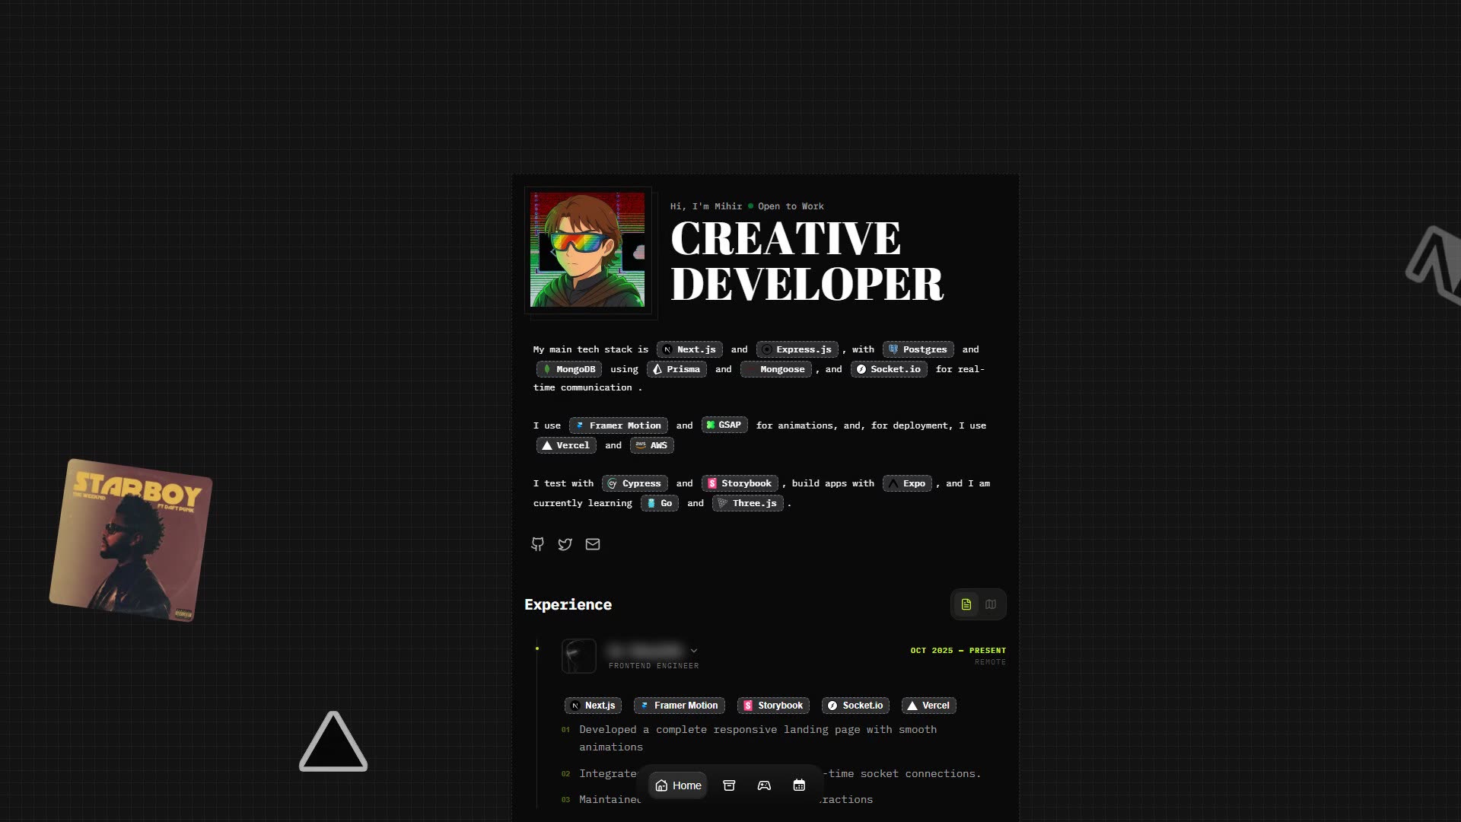Click the Framer Motion tag under Frontend Engineer

679,706
